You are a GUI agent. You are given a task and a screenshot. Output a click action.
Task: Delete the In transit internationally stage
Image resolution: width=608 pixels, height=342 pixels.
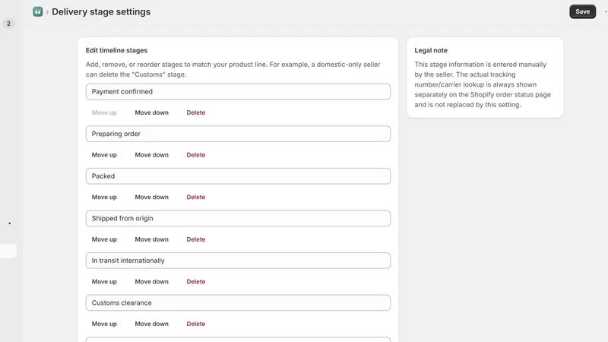coord(196,281)
